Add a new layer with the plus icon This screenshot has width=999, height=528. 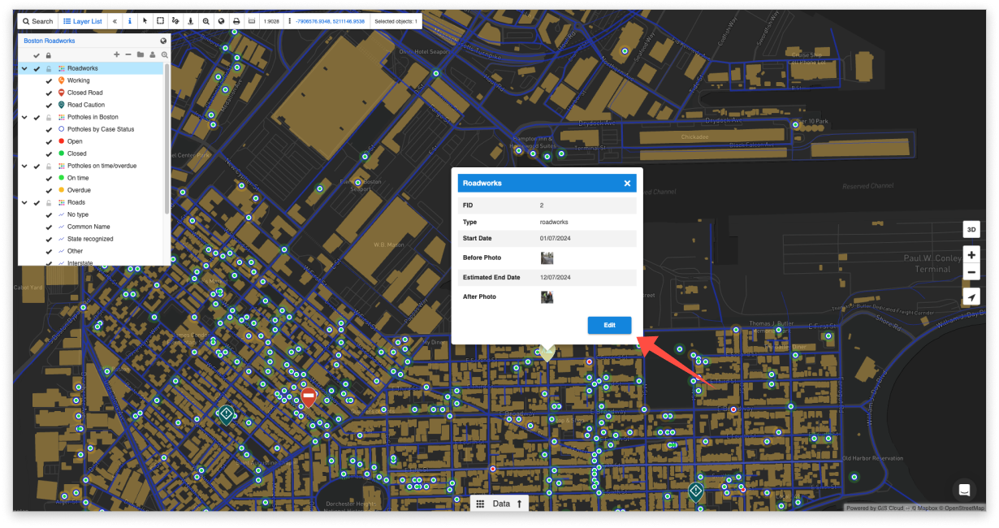click(x=116, y=54)
